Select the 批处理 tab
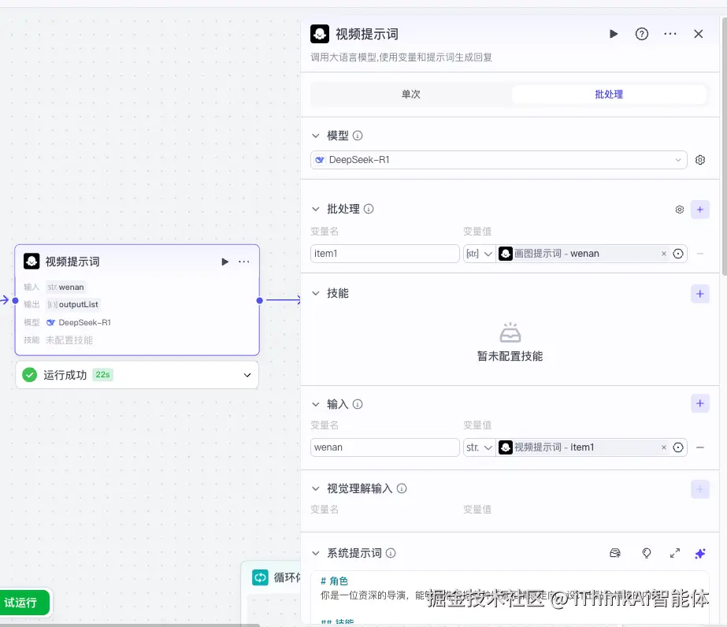The width and height of the screenshot is (727, 627). [608, 94]
